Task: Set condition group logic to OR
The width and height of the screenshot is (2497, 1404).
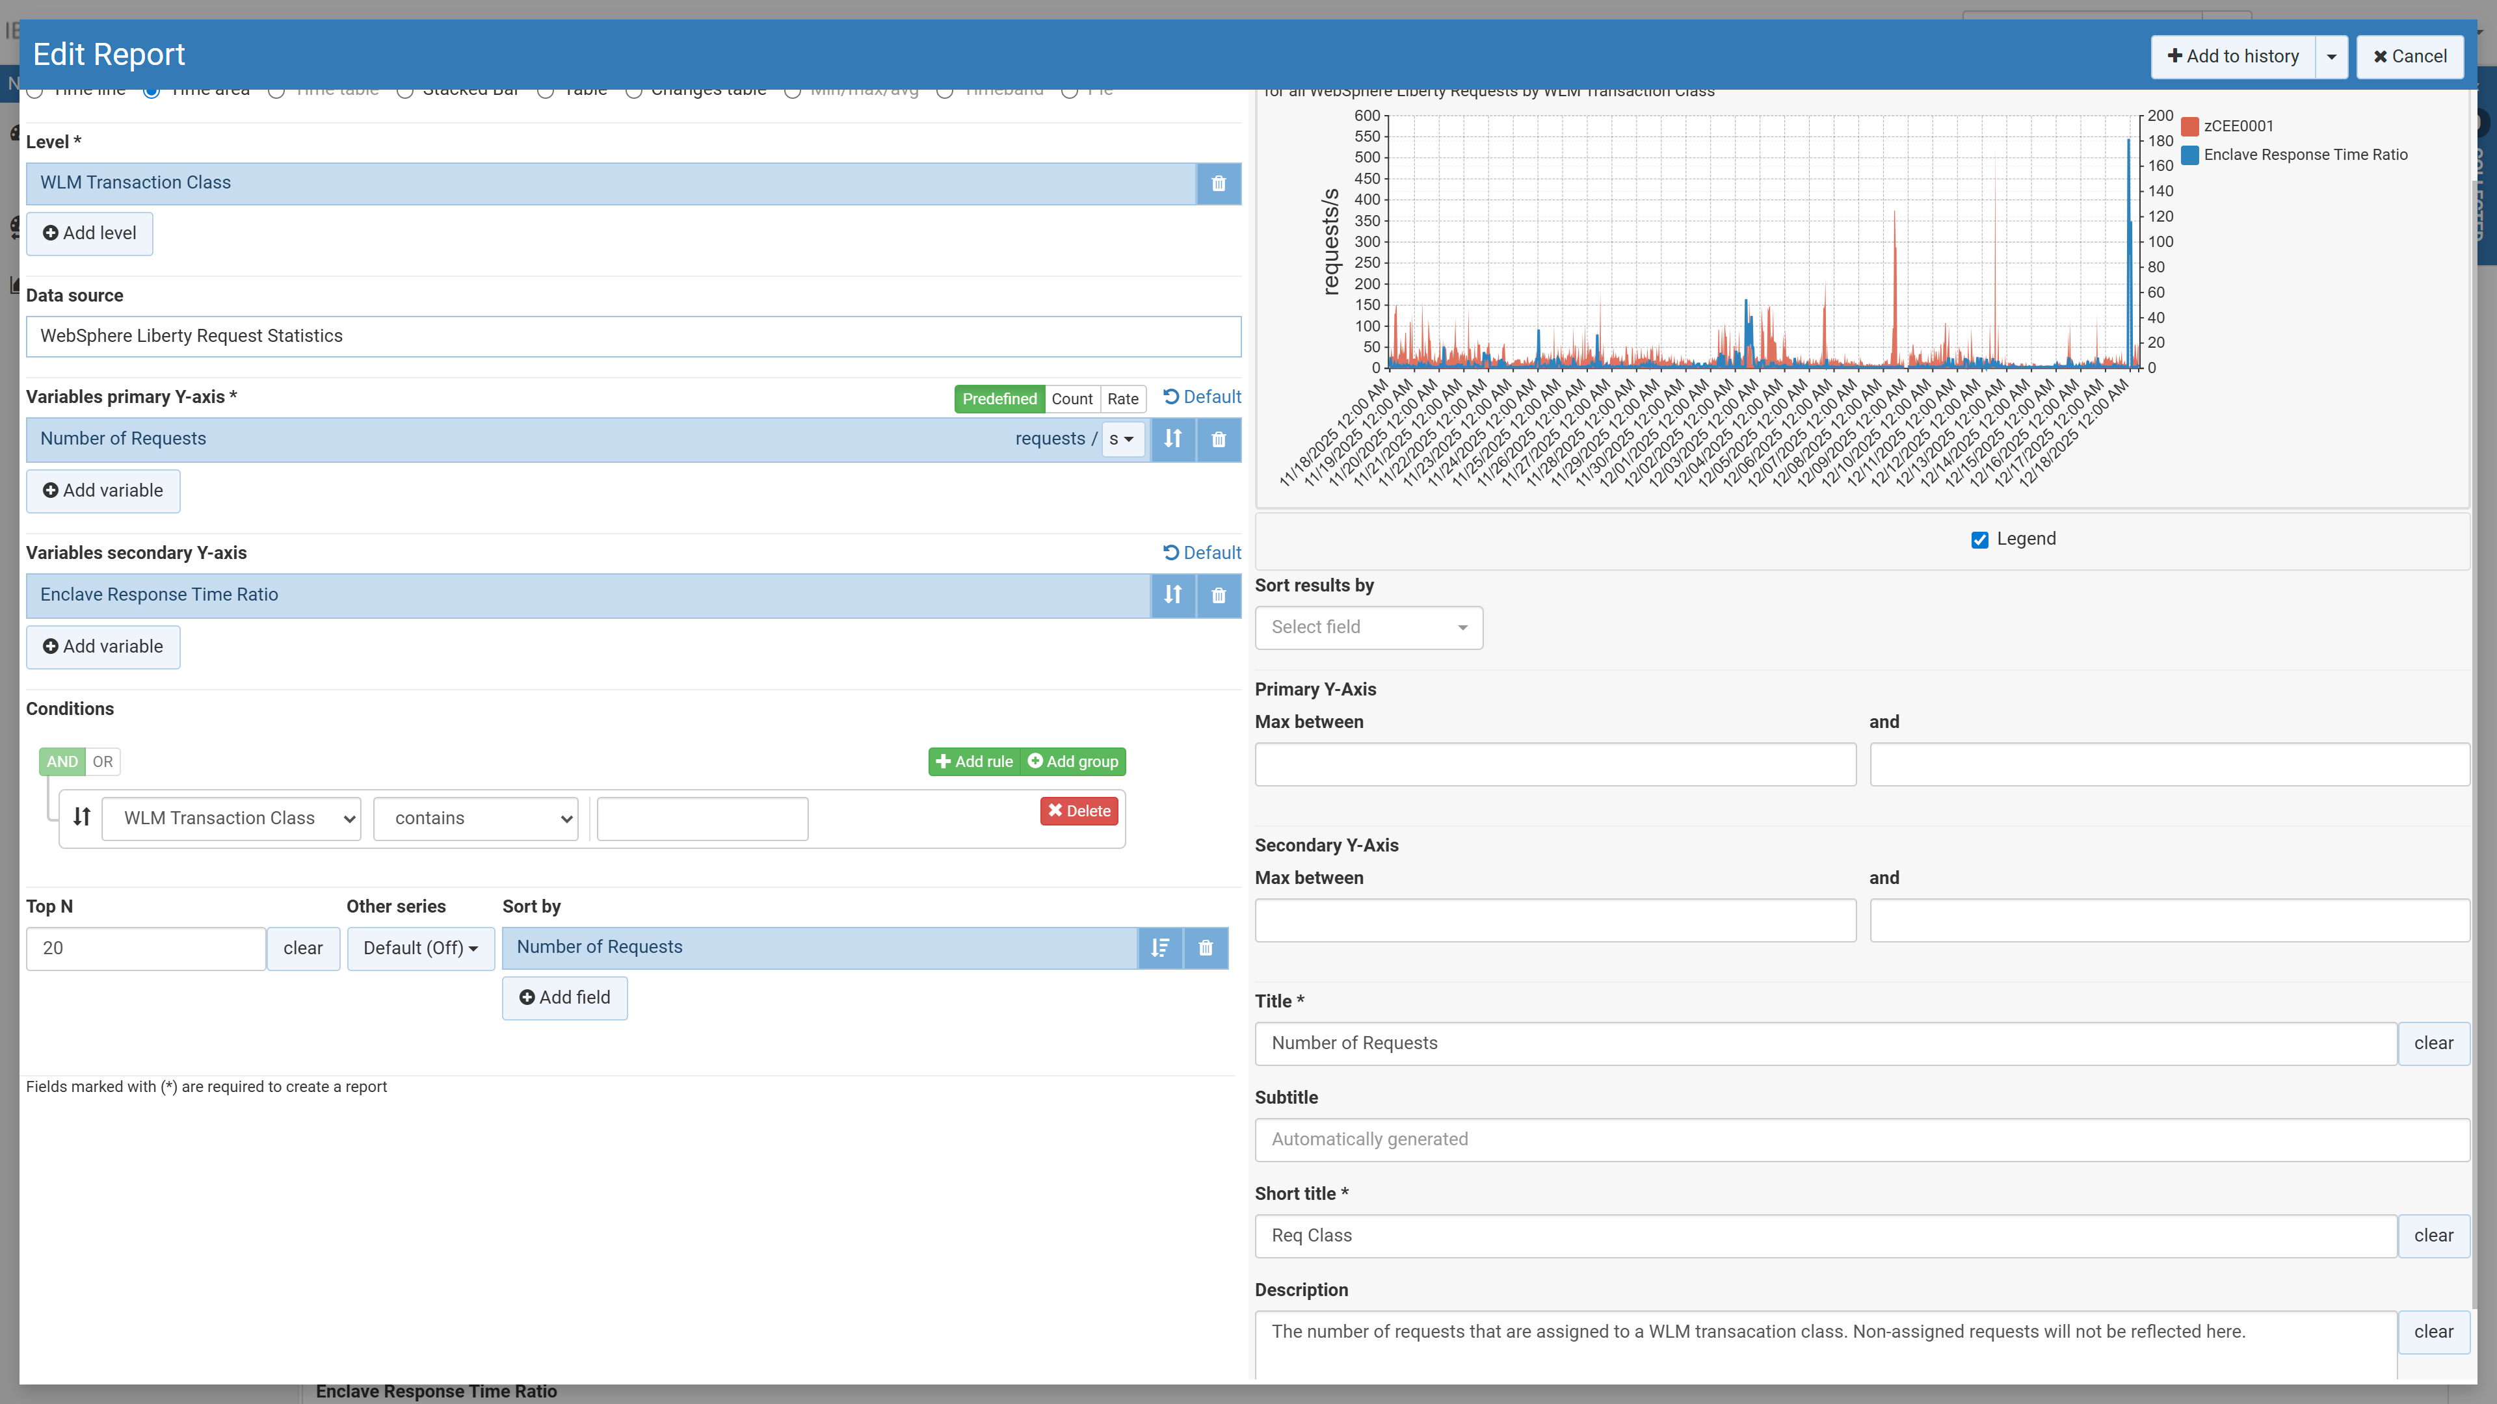Action: (103, 762)
